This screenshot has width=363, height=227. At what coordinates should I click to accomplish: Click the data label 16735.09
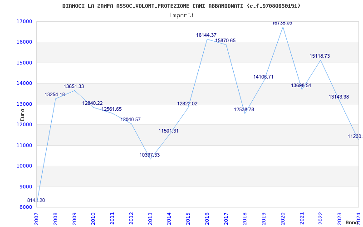[282, 23]
